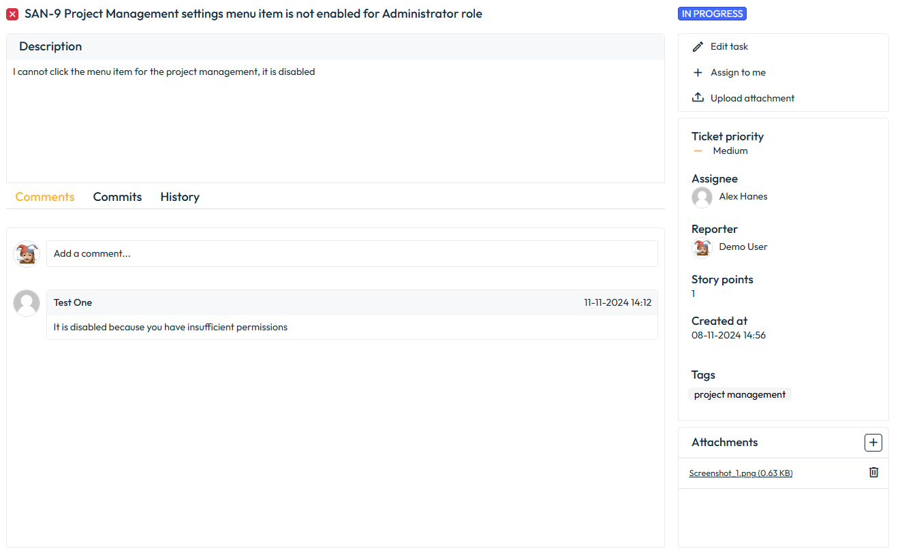This screenshot has height=553, width=900.
Task: Click the add attachment plus button
Action: point(873,443)
